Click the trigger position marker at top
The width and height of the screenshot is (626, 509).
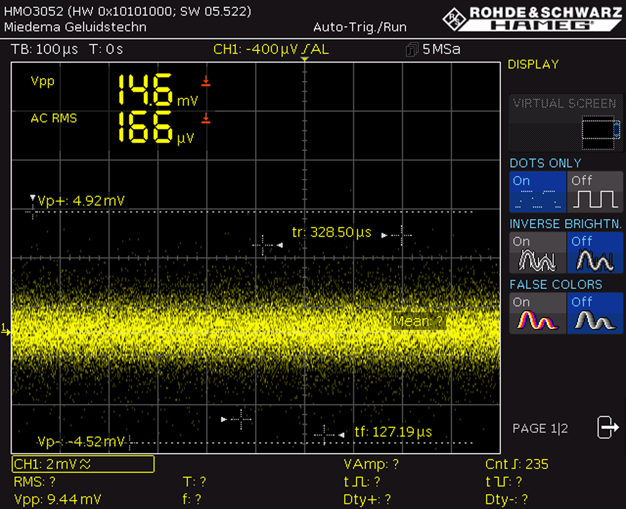[304, 59]
